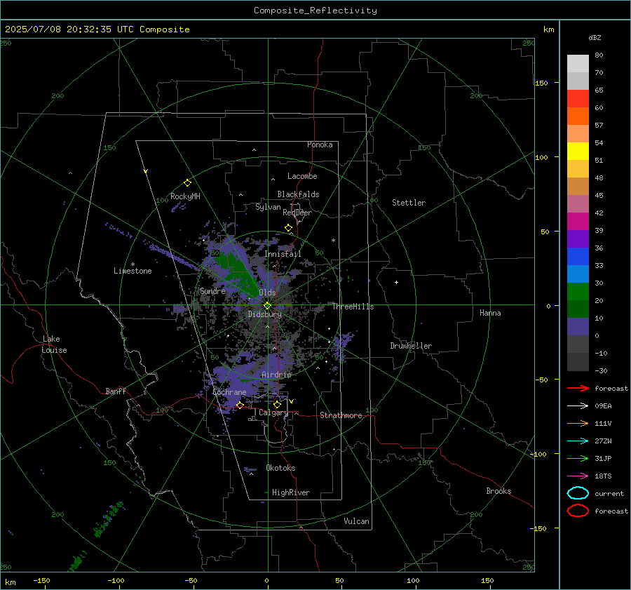Click the asterisk marker east of Innisfail
The image size is (631, 590).
click(x=333, y=241)
